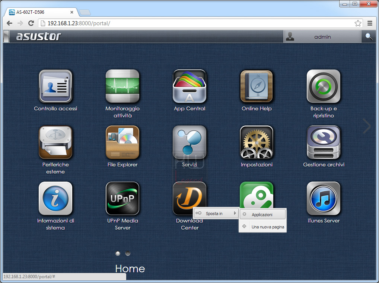The width and height of the screenshot is (379, 283).
Task: Open the green cloud app icon
Action: (x=257, y=195)
